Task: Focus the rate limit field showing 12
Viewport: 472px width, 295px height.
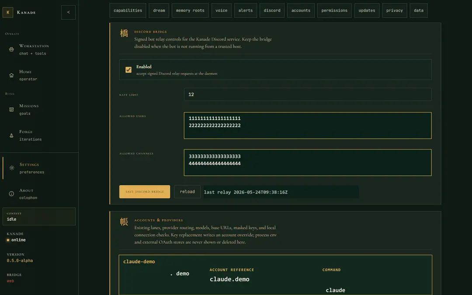Action: 308,94
